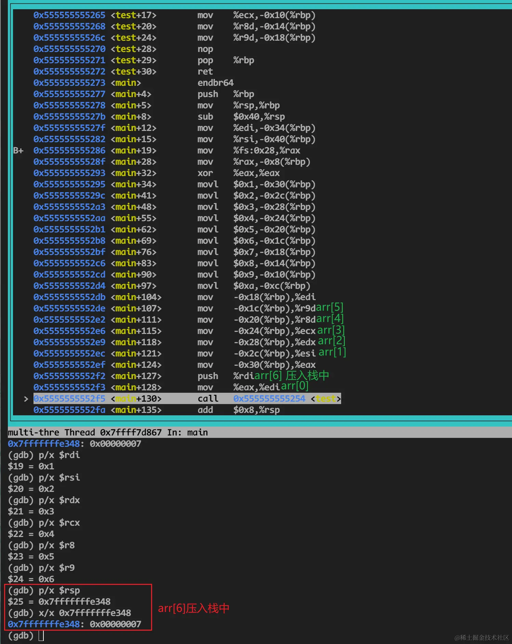Image resolution: width=512 pixels, height=644 pixels.
Task: Select address 0x55555555529c in the listing
Action: point(69,196)
